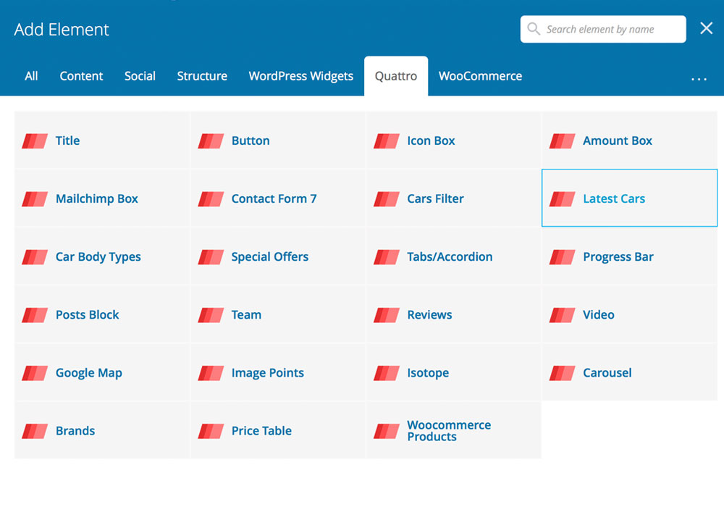Click the red icon beside Posts Block
724x507 pixels.
coord(35,315)
